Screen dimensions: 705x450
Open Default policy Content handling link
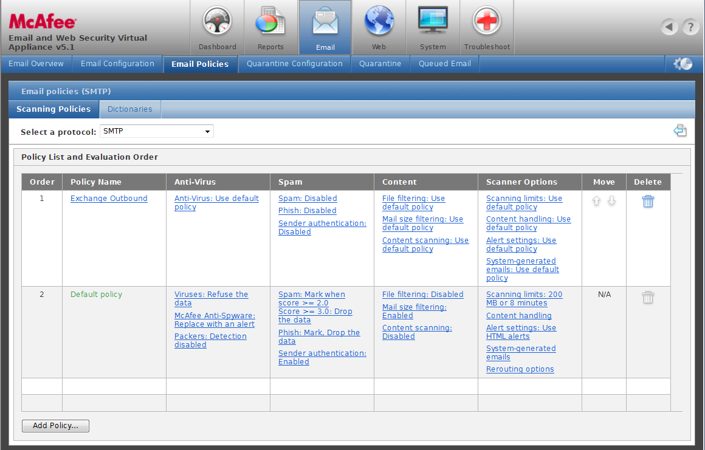518,316
